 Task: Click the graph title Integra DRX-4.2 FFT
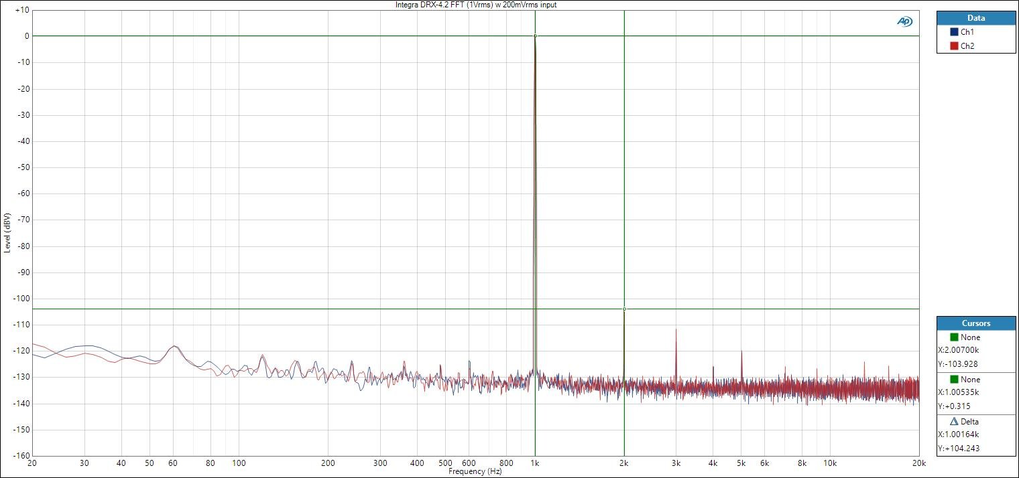tap(475, 5)
